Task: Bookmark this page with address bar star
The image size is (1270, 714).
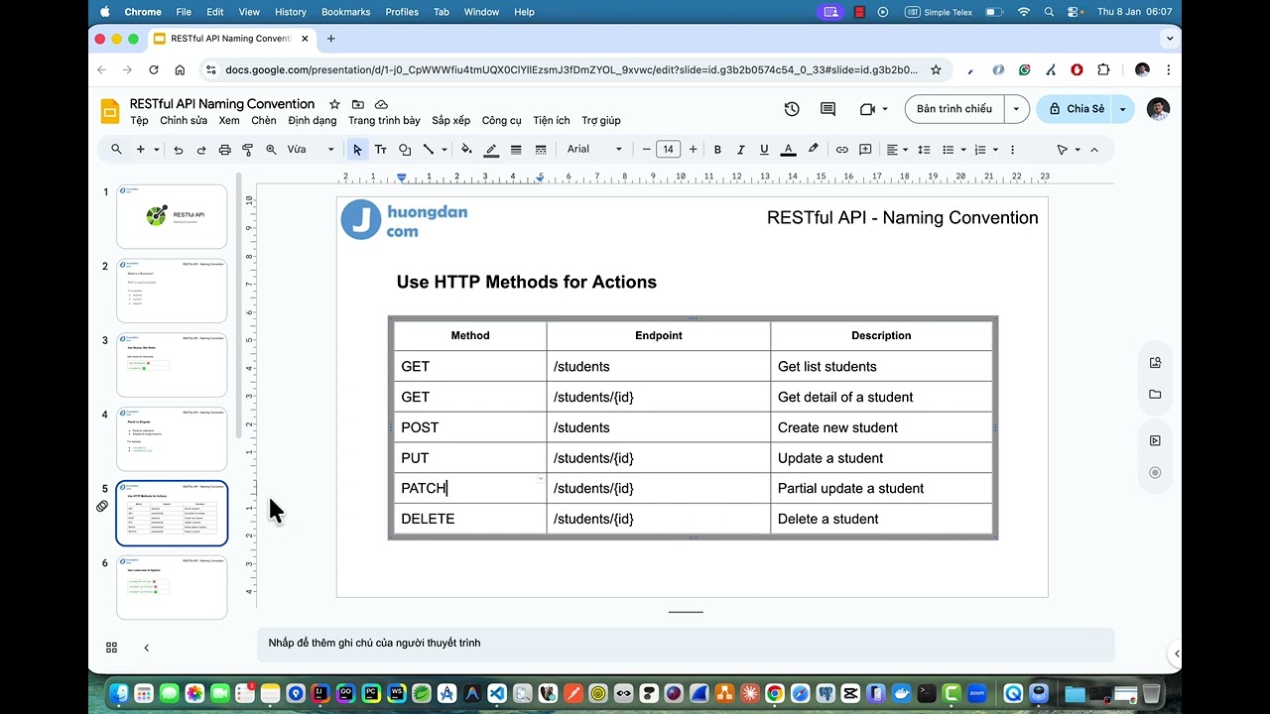Action: coord(936,69)
